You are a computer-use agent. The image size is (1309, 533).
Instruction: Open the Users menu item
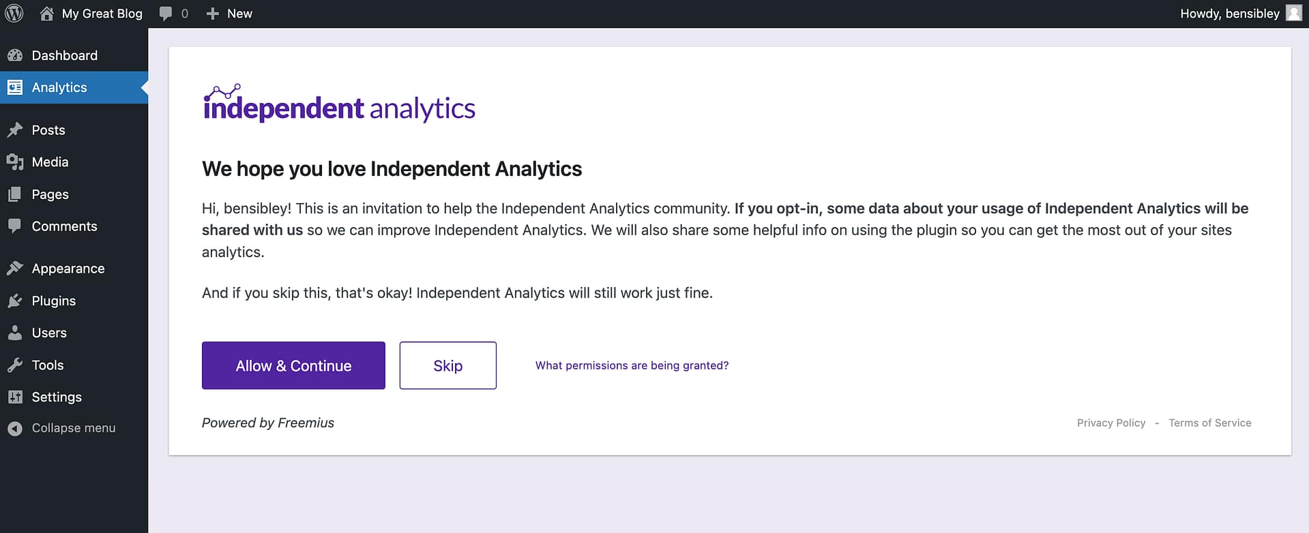pyautogui.click(x=49, y=333)
